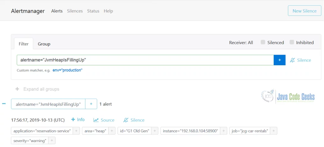
Task: Click the id="G1 Old Gen" label text
Action: (x=134, y=131)
